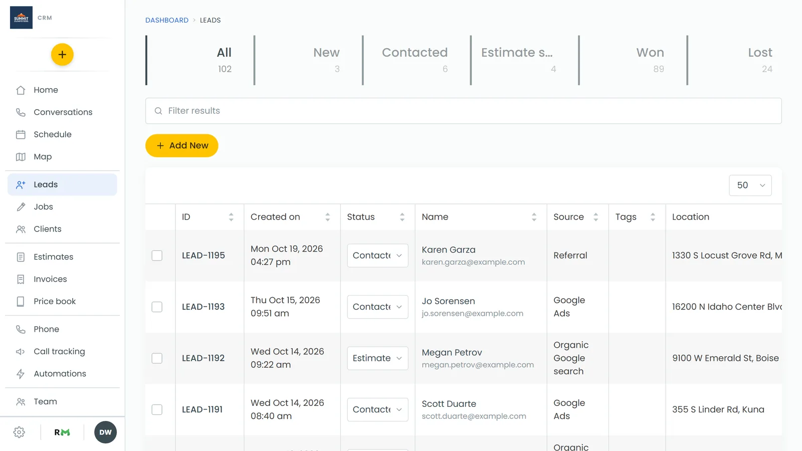Open status dropdown for Jo Sorensen
This screenshot has height=451, width=802.
(377, 307)
